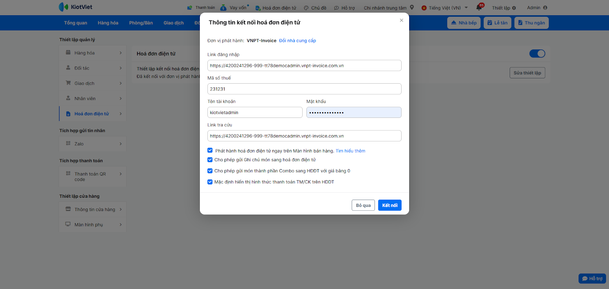The height and width of the screenshot is (289, 609).
Task: Uncheck Mặc định hiển thị hình thức thanh toán
Action: point(210,182)
